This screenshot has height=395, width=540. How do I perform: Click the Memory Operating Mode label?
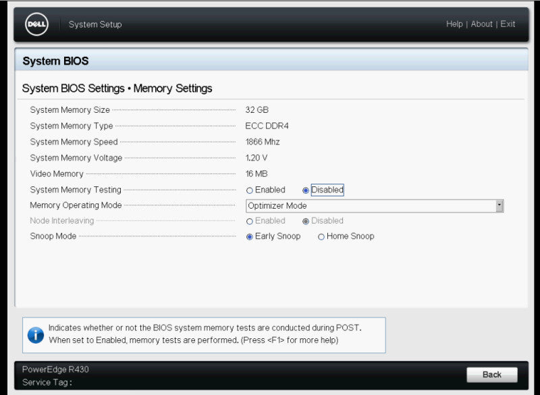point(76,205)
